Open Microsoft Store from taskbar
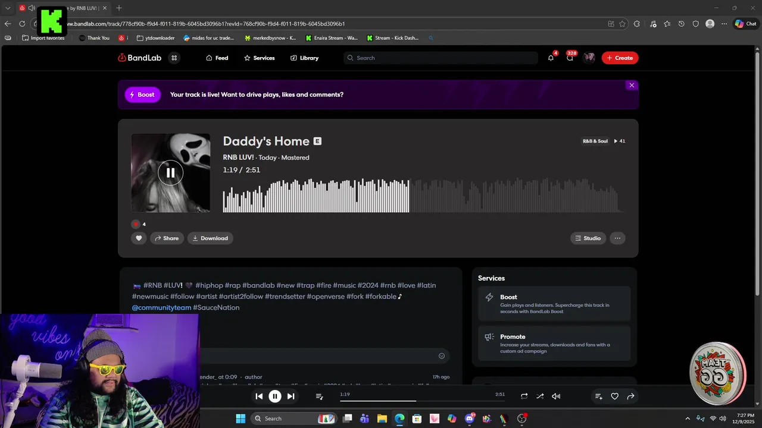Viewport: 762px width, 428px height. coord(417,418)
